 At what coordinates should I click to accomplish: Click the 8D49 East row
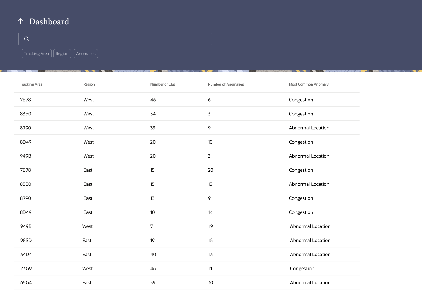point(187,212)
